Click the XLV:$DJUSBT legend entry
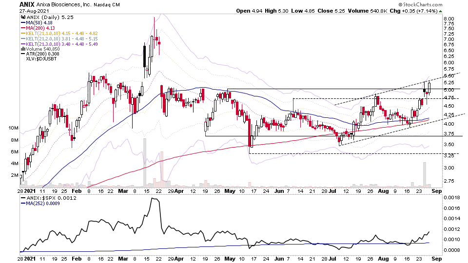 click(41, 59)
